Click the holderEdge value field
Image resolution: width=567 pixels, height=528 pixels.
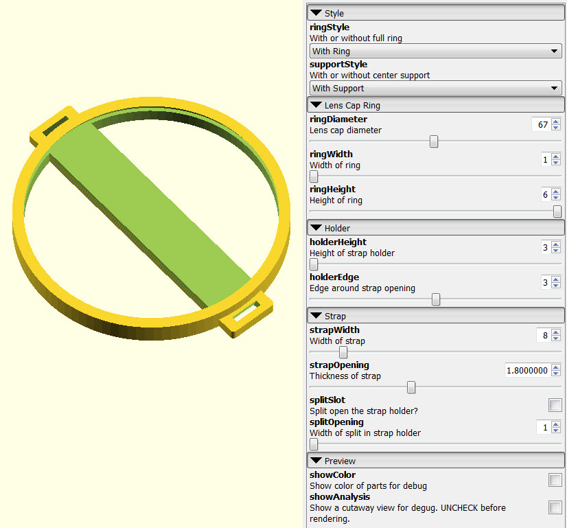click(x=546, y=282)
